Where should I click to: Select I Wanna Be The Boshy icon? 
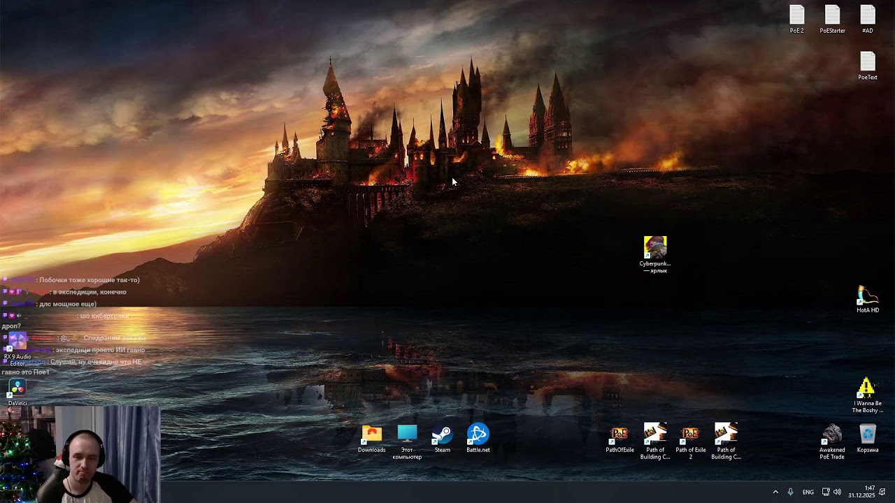click(868, 395)
